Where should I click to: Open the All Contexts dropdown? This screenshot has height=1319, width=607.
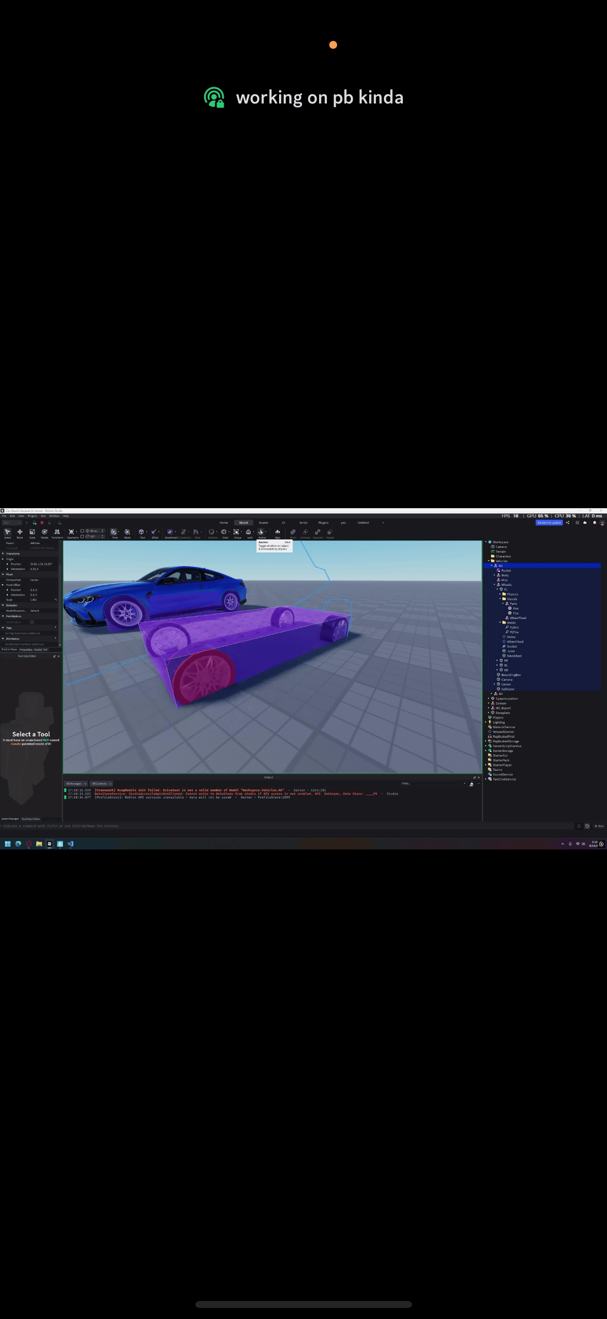[x=101, y=784]
